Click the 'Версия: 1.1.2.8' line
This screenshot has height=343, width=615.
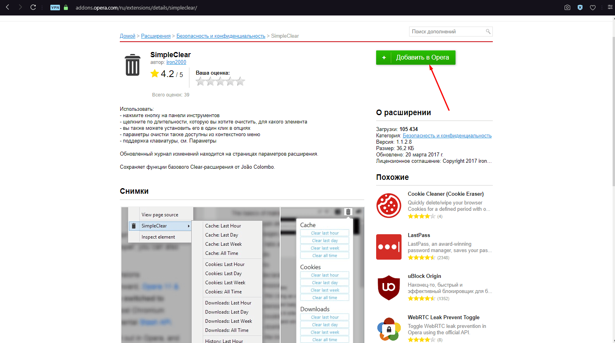tap(394, 142)
